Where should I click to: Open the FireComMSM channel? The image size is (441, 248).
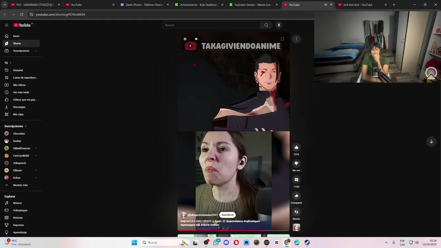tap(21, 156)
